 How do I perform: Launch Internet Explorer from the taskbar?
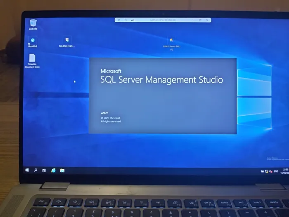point(53,170)
